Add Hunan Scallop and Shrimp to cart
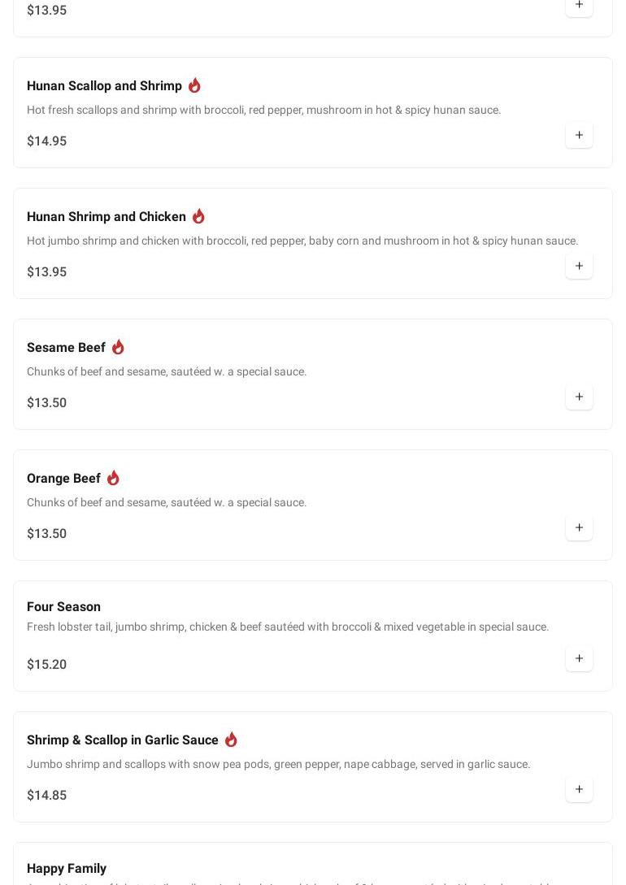The height and width of the screenshot is (885, 626). click(579, 136)
